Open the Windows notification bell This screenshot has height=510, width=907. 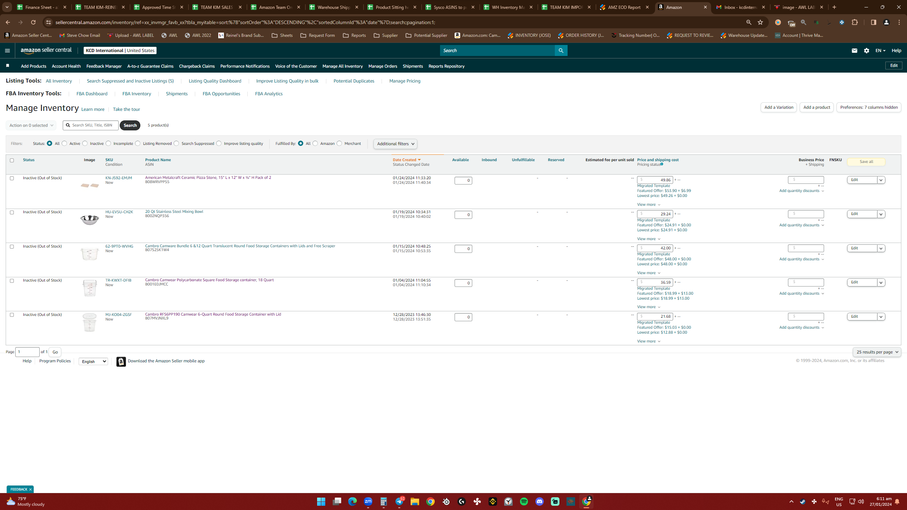point(897,501)
